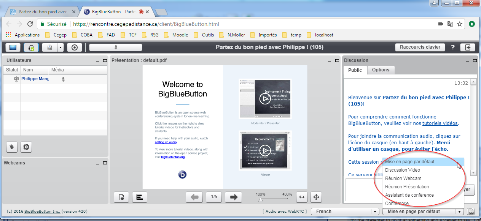481x221 pixels.
Task: Open the French language dropdown
Action: click(344, 212)
